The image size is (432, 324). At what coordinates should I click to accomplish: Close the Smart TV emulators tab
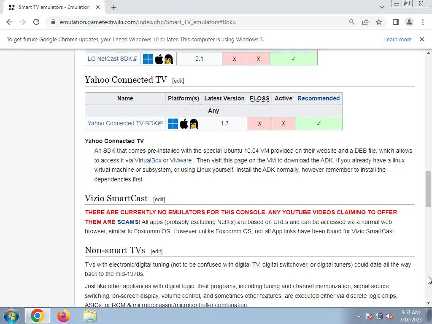coord(98,7)
